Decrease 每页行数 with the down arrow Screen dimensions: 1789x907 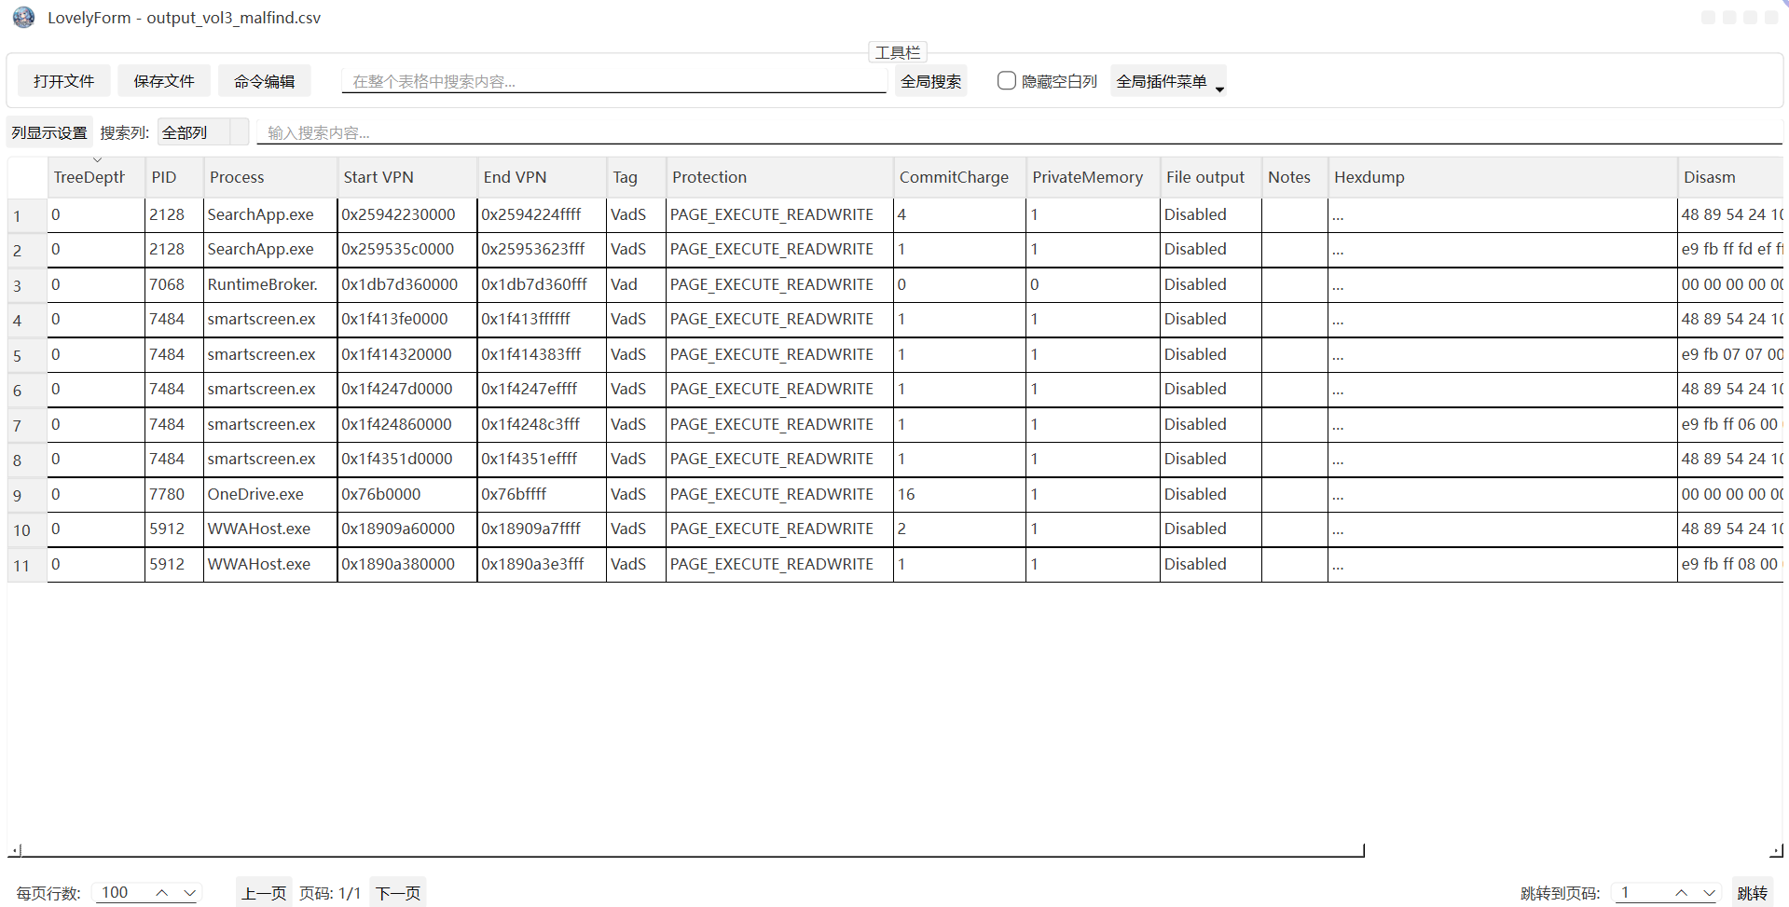click(x=189, y=892)
